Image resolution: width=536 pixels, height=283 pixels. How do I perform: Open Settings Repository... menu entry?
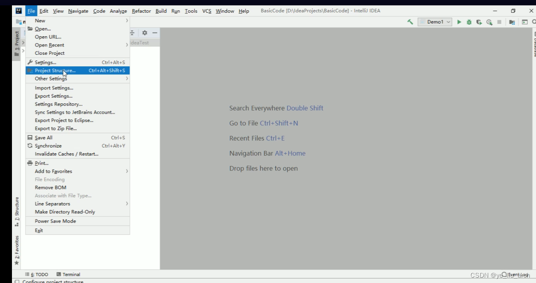click(x=78, y=104)
